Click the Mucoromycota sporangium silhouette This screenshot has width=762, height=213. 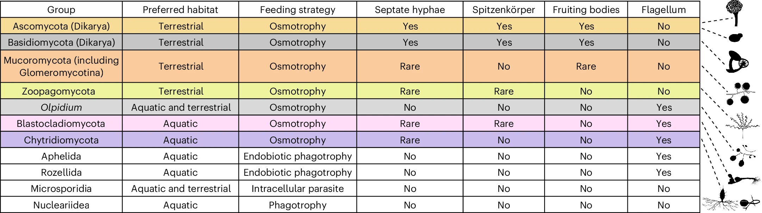pyautogui.click(x=737, y=63)
